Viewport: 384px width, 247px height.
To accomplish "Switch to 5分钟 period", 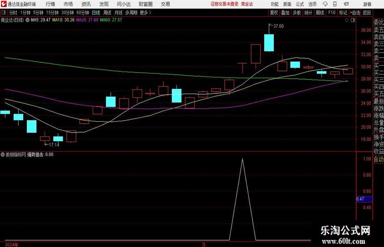I will click(38, 13).
